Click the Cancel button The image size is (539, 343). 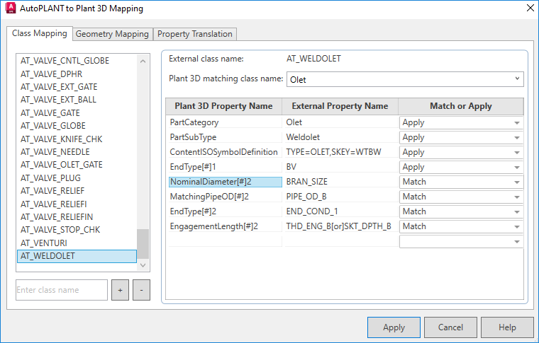point(450,327)
